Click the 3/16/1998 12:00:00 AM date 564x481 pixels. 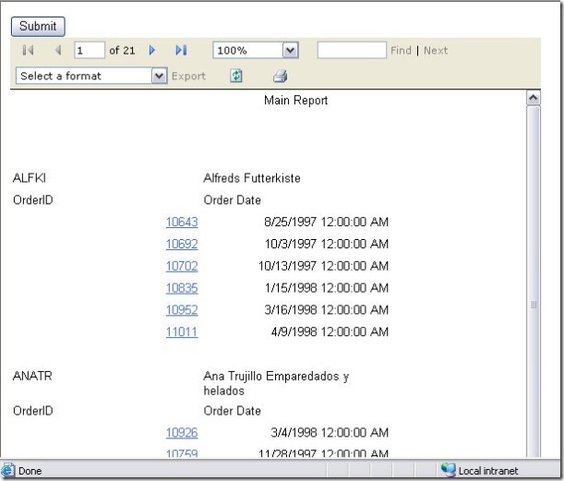[x=327, y=310]
